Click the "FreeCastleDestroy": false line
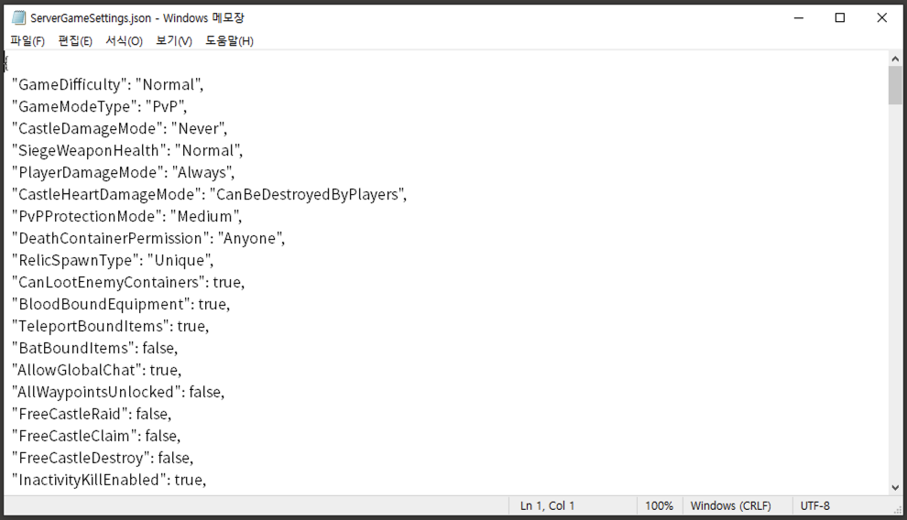The width and height of the screenshot is (907, 520). 103,458
